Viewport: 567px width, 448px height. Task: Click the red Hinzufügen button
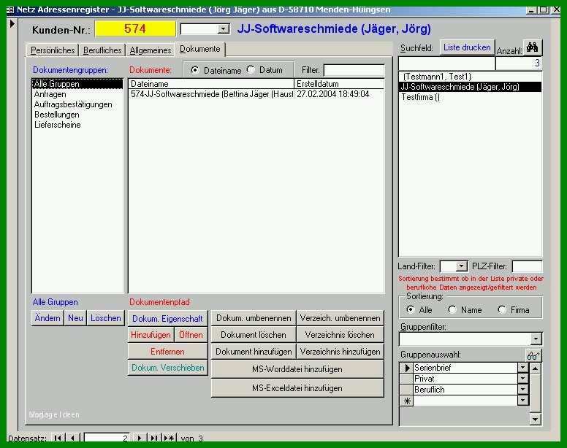(151, 335)
